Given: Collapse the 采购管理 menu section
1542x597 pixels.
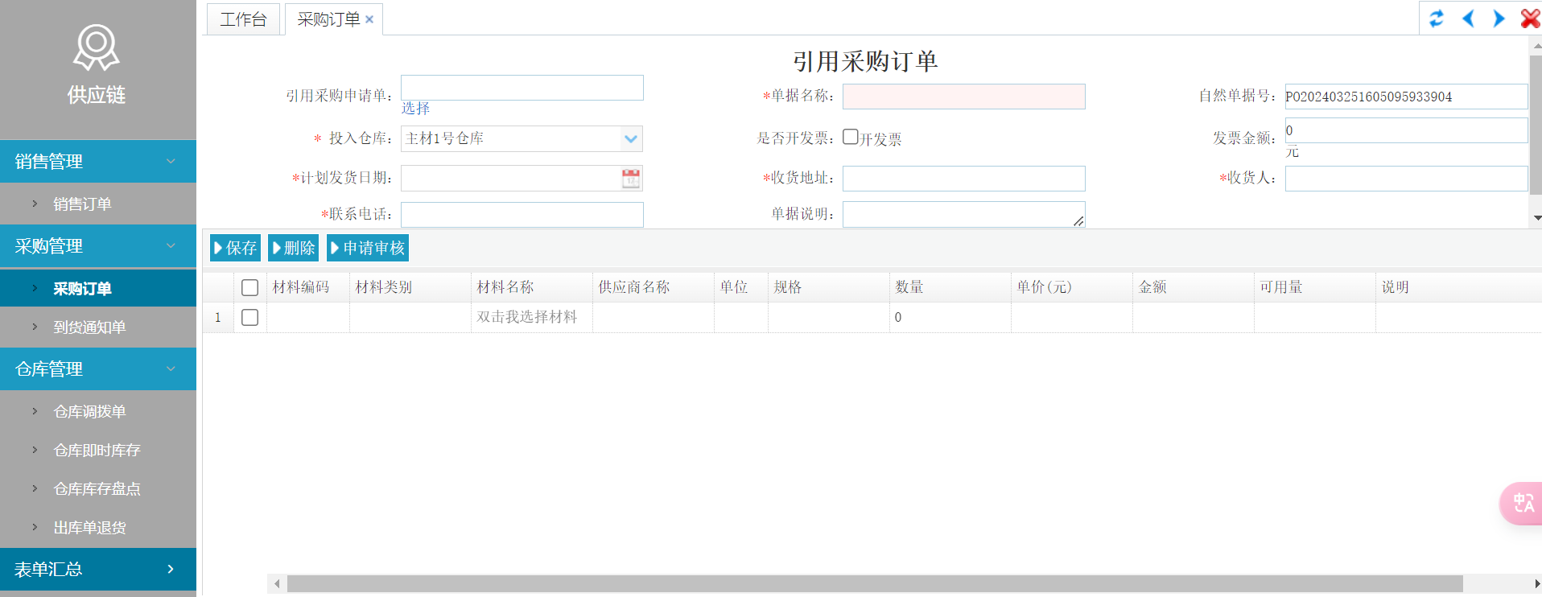Looking at the screenshot, I should pyautogui.click(x=98, y=246).
